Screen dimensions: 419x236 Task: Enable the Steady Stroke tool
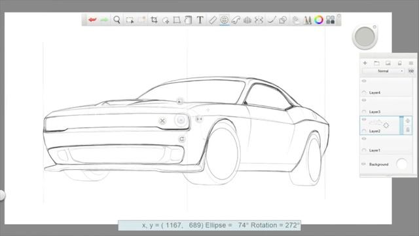tap(272, 20)
